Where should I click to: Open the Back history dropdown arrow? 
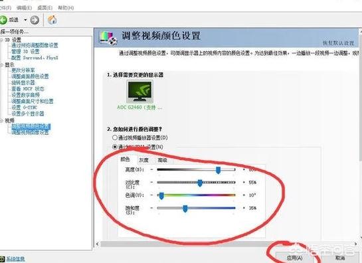pyautogui.click(x=25, y=20)
